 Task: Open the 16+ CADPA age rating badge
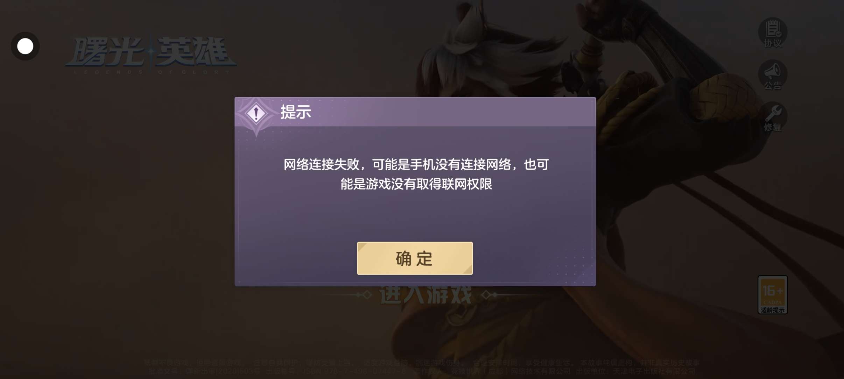click(773, 294)
